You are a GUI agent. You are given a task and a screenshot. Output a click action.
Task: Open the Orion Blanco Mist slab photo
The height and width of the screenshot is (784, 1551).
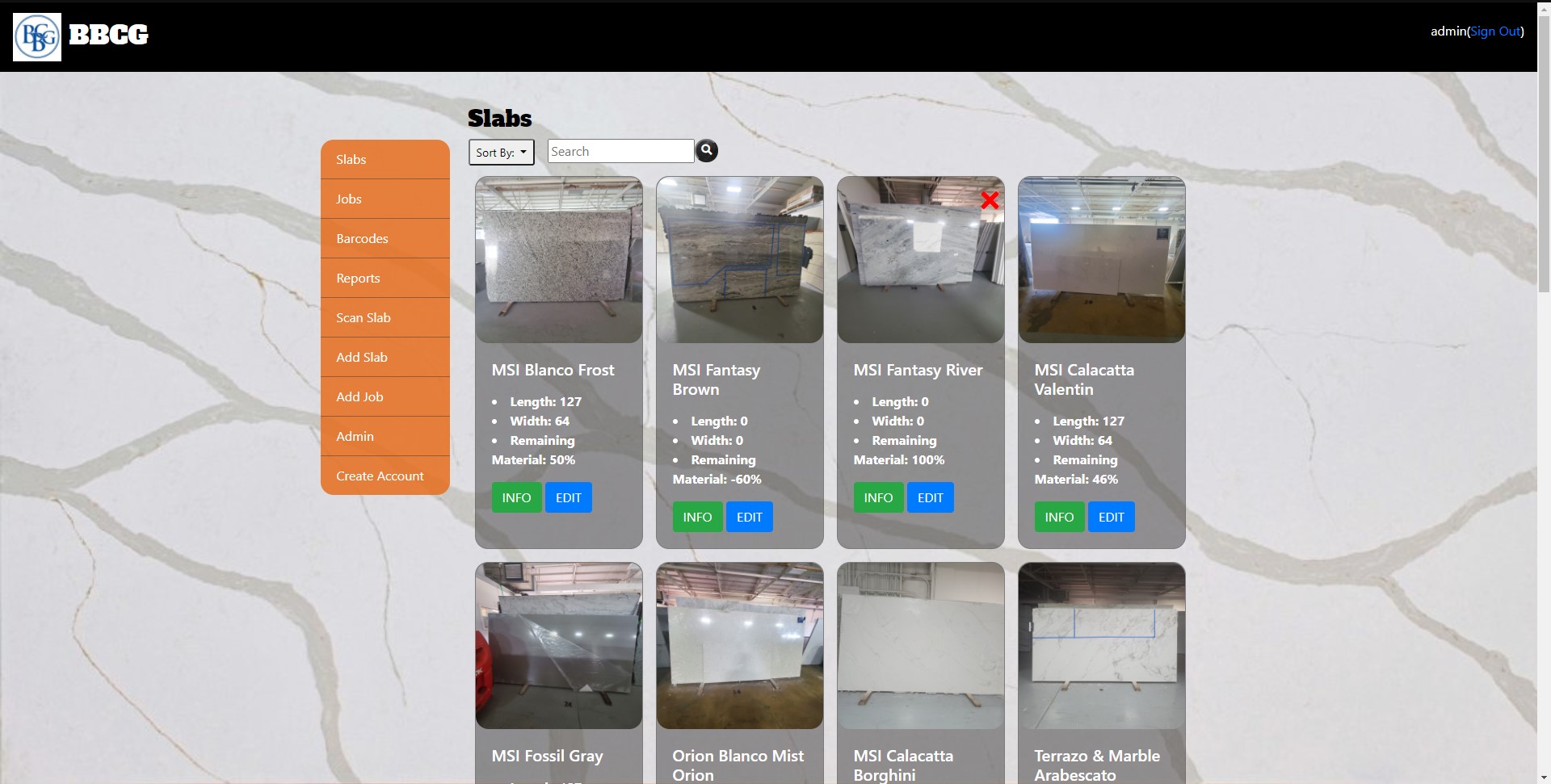(x=740, y=646)
